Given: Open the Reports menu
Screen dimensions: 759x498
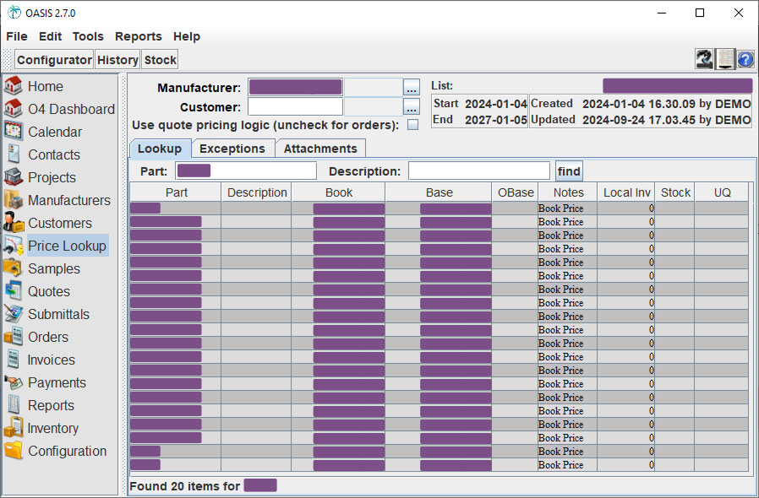Looking at the screenshot, I should [x=138, y=36].
